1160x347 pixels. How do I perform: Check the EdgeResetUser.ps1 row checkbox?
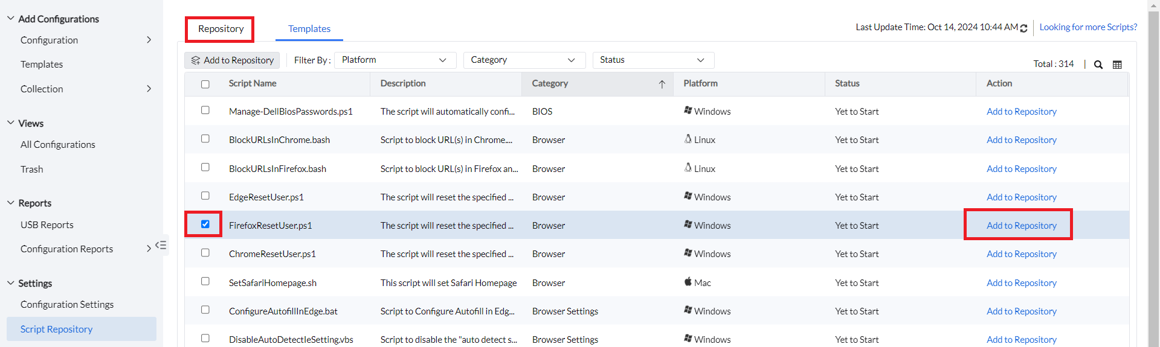205,196
